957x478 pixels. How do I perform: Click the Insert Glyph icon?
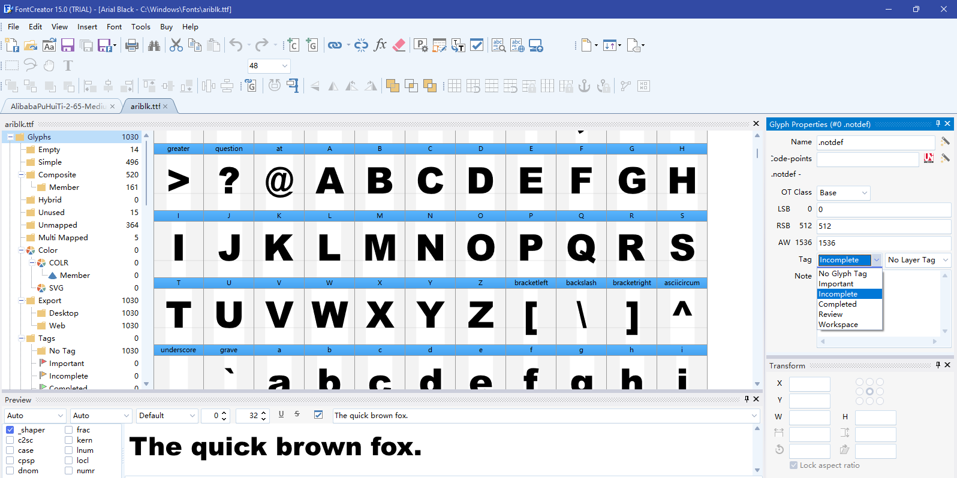click(312, 45)
